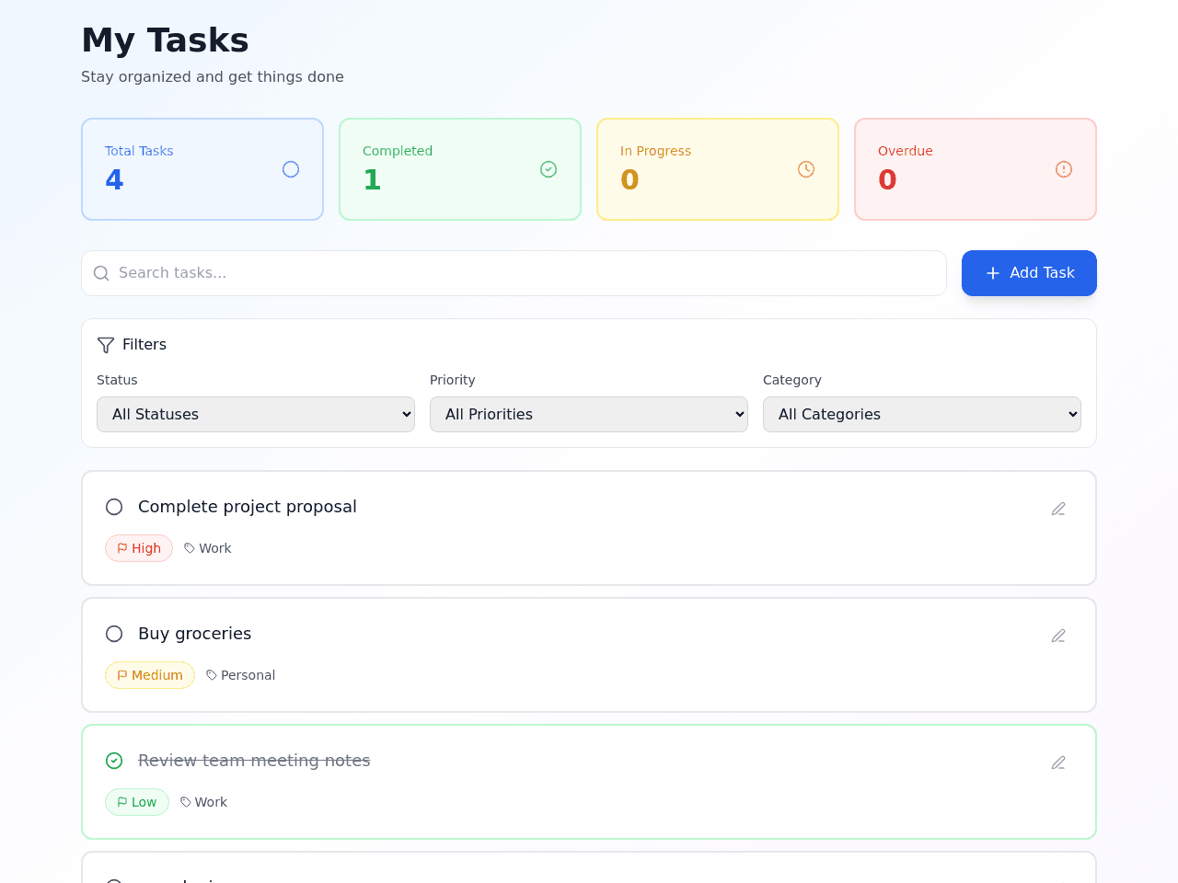Uncheck Review team meeting notes task
Image resolution: width=1178 pixels, height=883 pixels.
pyautogui.click(x=114, y=761)
